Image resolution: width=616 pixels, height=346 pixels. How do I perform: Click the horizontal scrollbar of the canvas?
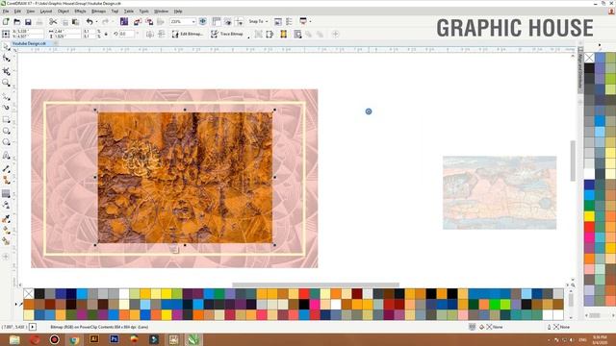point(316,284)
